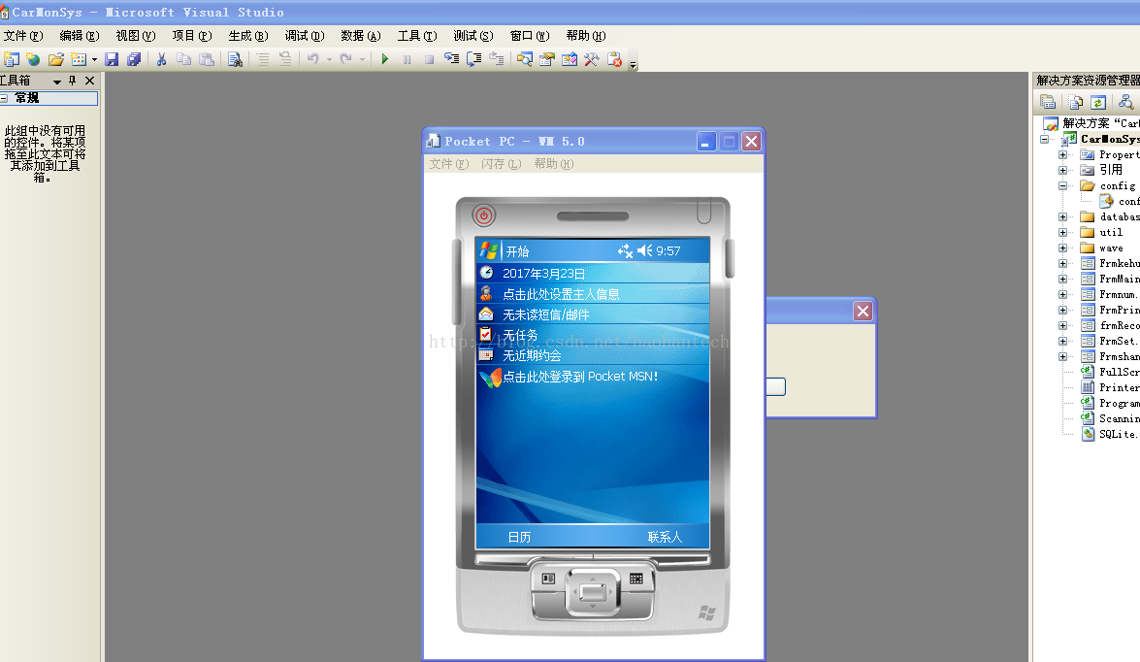Click the Show All Files icon
This screenshot has width=1140, height=662.
click(x=1076, y=102)
